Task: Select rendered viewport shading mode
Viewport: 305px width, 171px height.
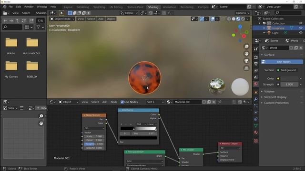Action: tap(243, 19)
